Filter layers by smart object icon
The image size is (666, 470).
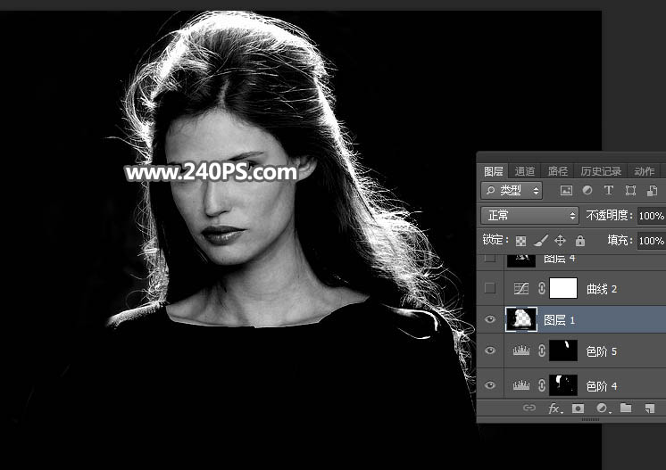coord(652,191)
